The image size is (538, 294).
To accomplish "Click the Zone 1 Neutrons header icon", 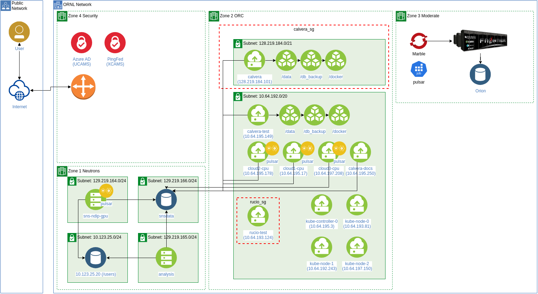I will pyautogui.click(x=62, y=171).
